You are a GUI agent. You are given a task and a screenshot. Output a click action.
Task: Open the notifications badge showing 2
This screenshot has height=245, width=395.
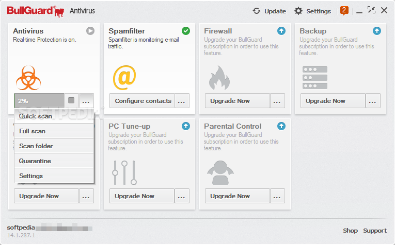click(344, 11)
